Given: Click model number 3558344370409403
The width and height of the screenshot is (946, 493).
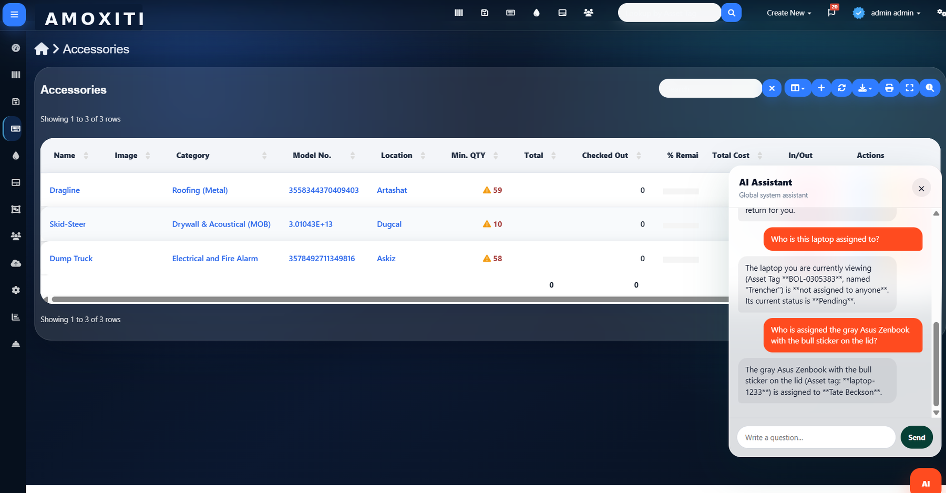Looking at the screenshot, I should pyautogui.click(x=323, y=190).
